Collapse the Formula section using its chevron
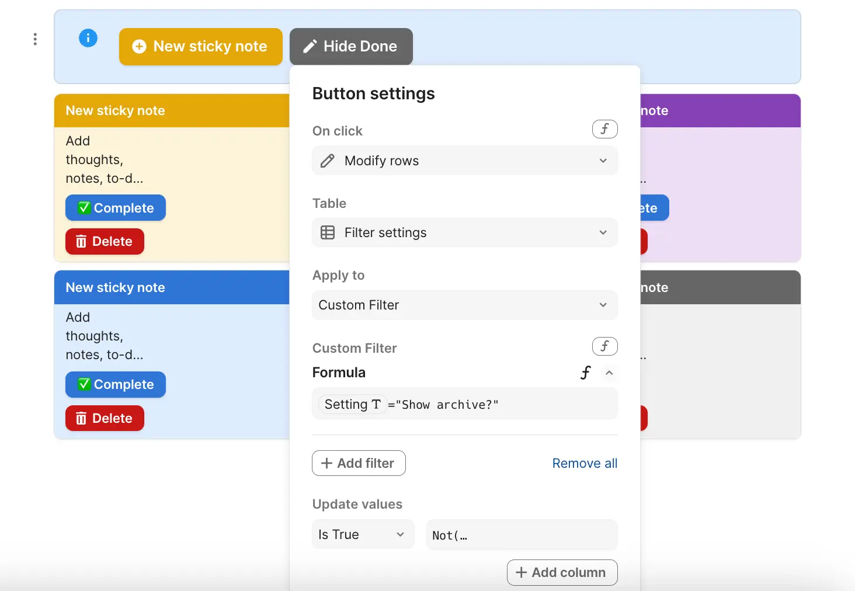855x591 pixels. pyautogui.click(x=609, y=372)
